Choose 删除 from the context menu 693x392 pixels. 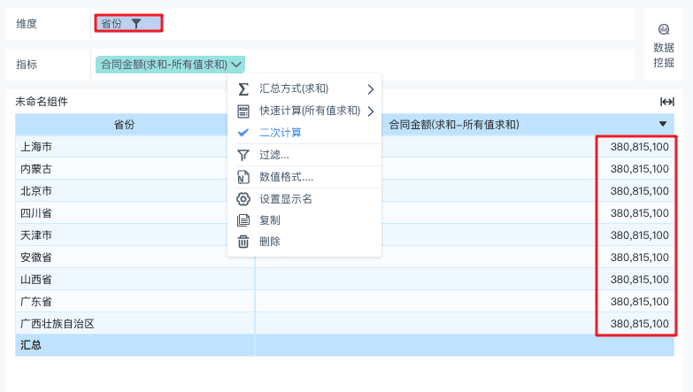(x=270, y=242)
